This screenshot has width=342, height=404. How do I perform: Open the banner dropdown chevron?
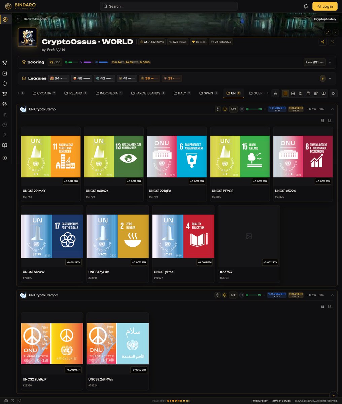click(336, 32)
